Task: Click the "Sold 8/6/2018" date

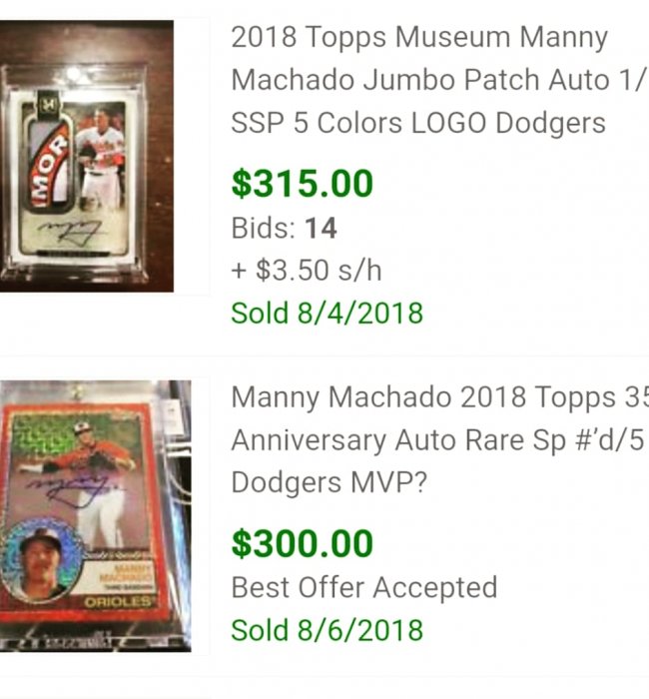Action: click(327, 630)
